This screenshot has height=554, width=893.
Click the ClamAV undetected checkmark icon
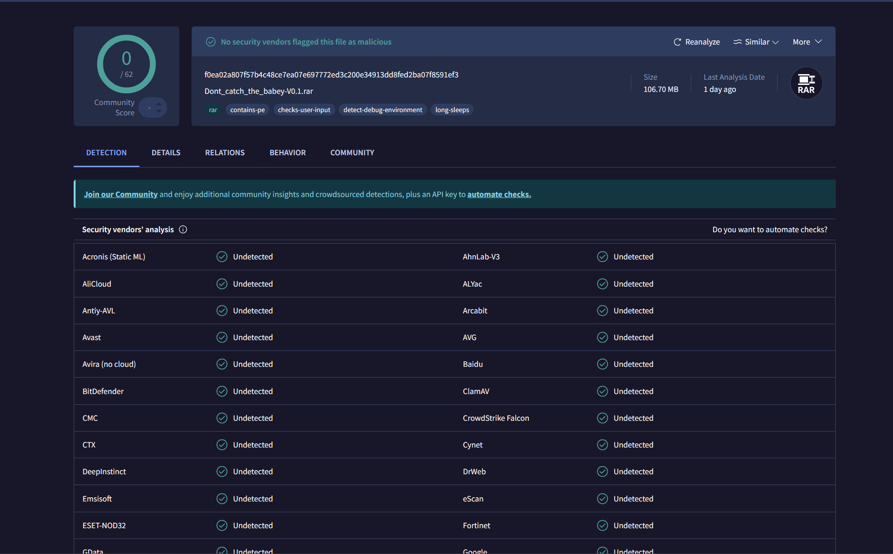tap(603, 391)
